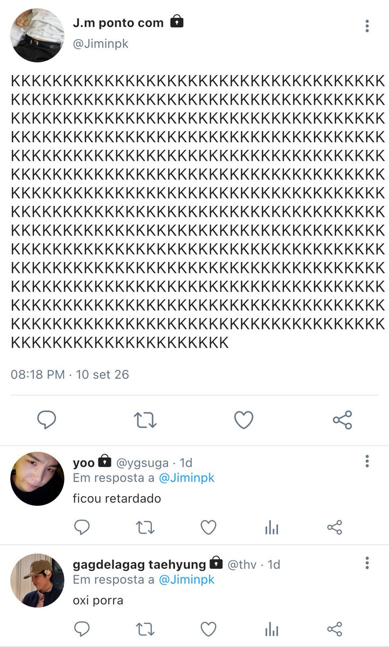Like the main tweet with the heart icon
This screenshot has width=389, height=647.
[244, 419]
